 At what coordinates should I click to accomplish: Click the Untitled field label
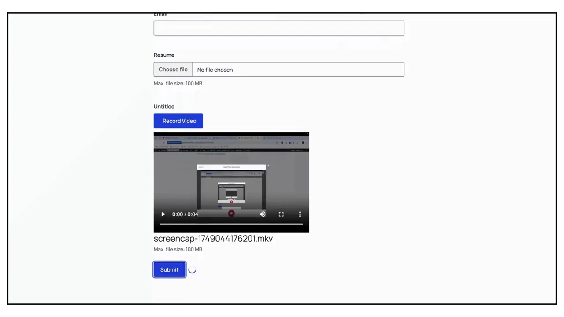point(164,107)
